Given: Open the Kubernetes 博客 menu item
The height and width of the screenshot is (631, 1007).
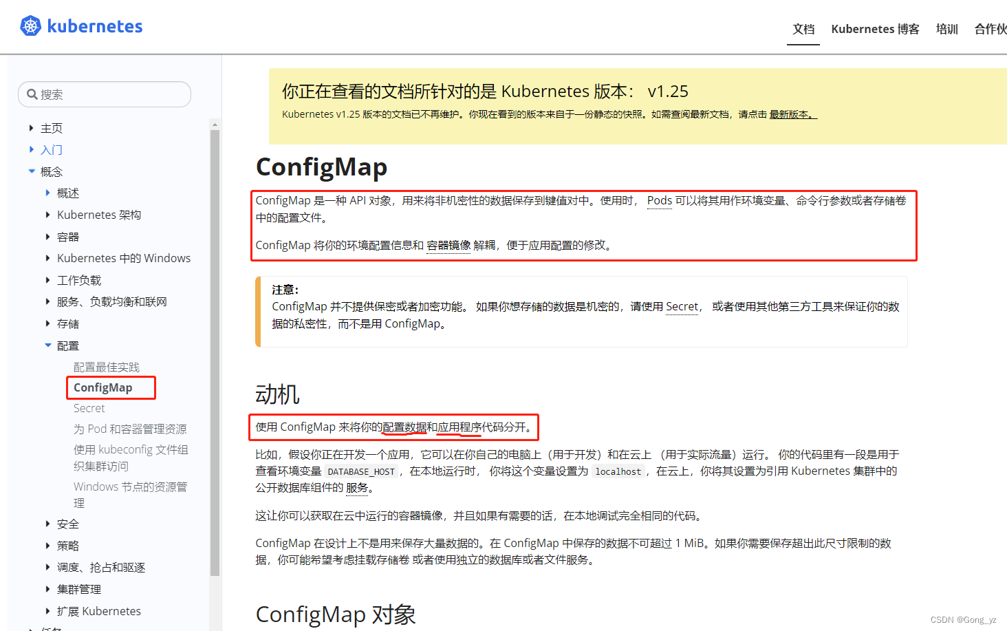Looking at the screenshot, I should point(875,29).
